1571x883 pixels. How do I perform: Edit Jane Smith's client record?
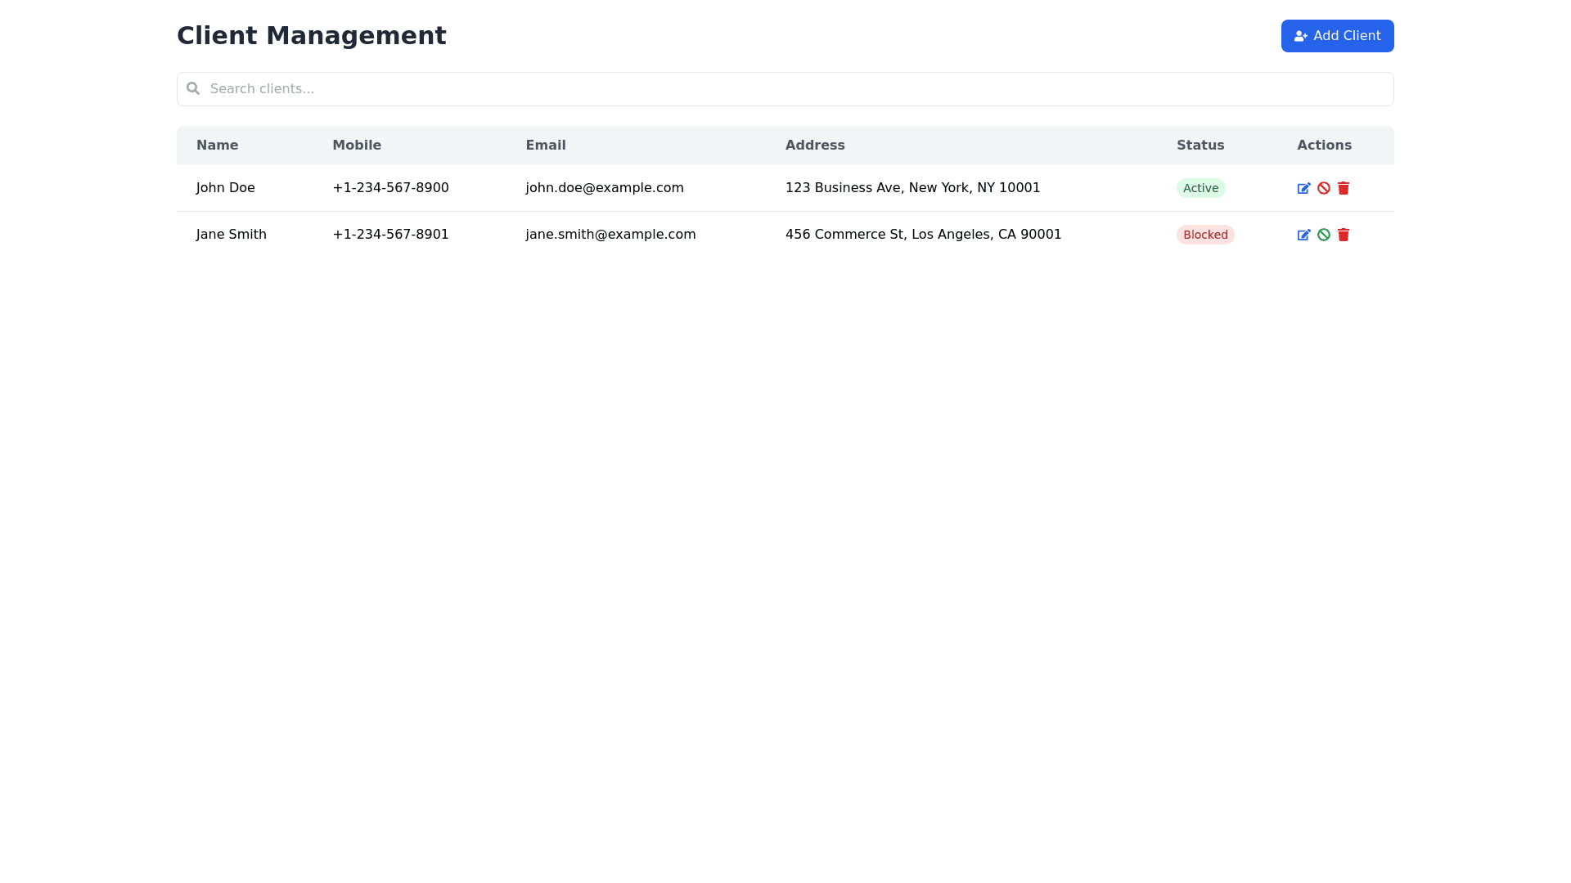(1303, 235)
